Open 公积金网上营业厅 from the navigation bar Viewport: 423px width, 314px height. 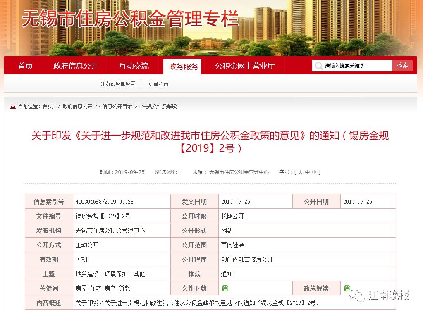click(x=245, y=66)
